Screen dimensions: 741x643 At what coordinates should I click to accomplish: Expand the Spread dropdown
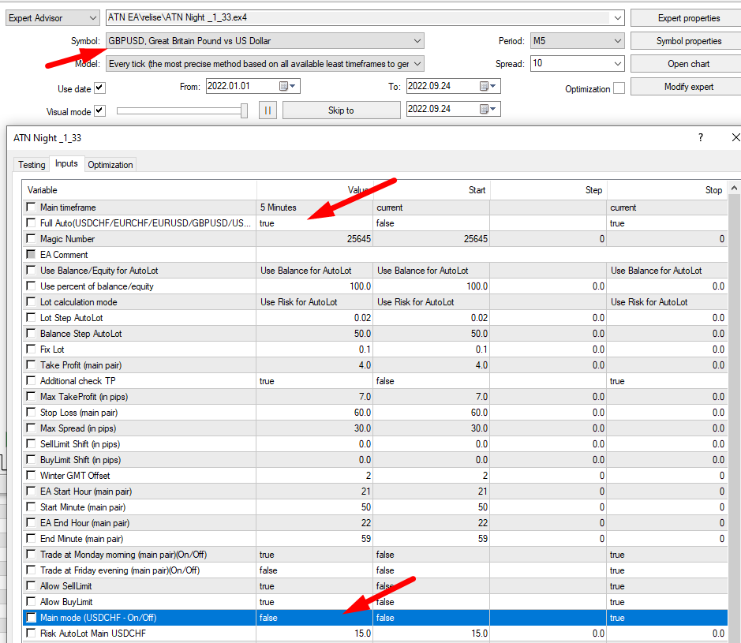(617, 64)
